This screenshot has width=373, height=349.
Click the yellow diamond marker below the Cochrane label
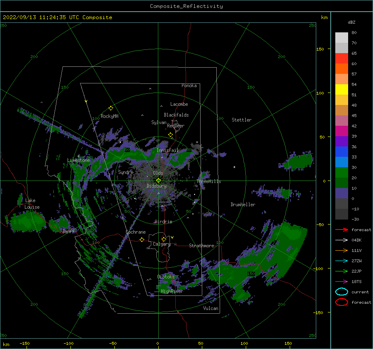[142, 239]
